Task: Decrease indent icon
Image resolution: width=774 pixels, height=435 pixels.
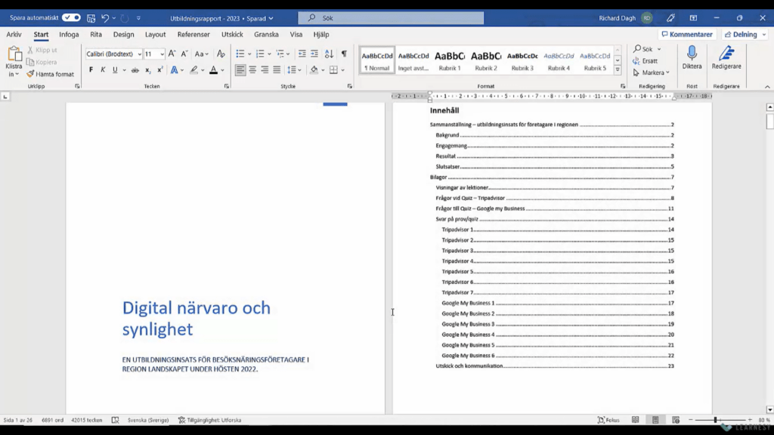Action: [x=302, y=54]
